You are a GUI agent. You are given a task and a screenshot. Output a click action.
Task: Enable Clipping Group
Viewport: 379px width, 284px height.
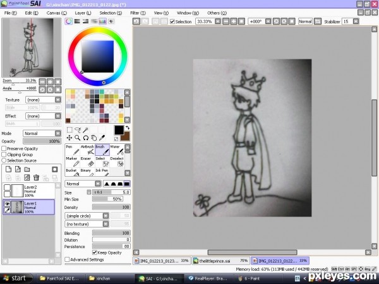coord(4,155)
